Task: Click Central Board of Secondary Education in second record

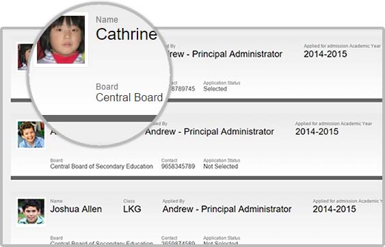Action: click(101, 166)
